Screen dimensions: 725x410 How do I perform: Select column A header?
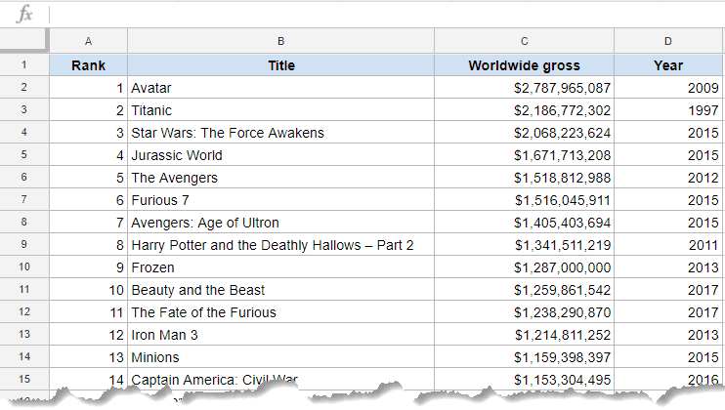click(x=88, y=41)
